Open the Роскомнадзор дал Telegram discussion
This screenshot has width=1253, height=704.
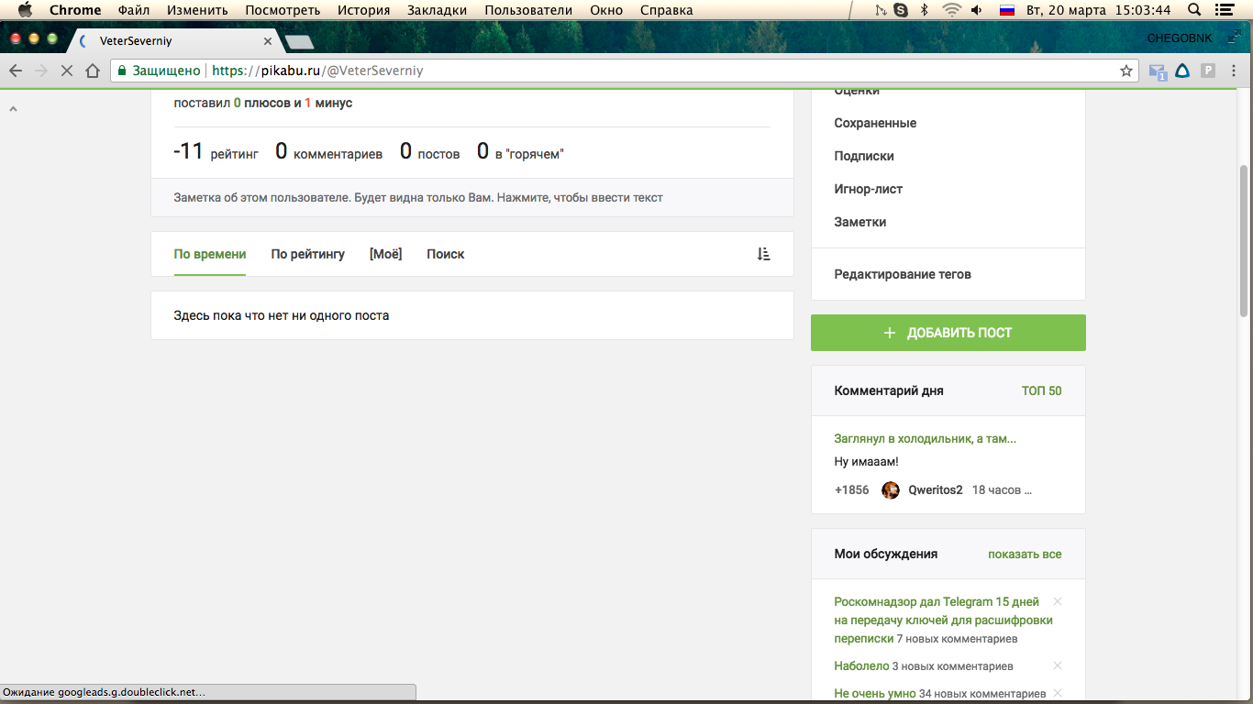[x=943, y=620]
